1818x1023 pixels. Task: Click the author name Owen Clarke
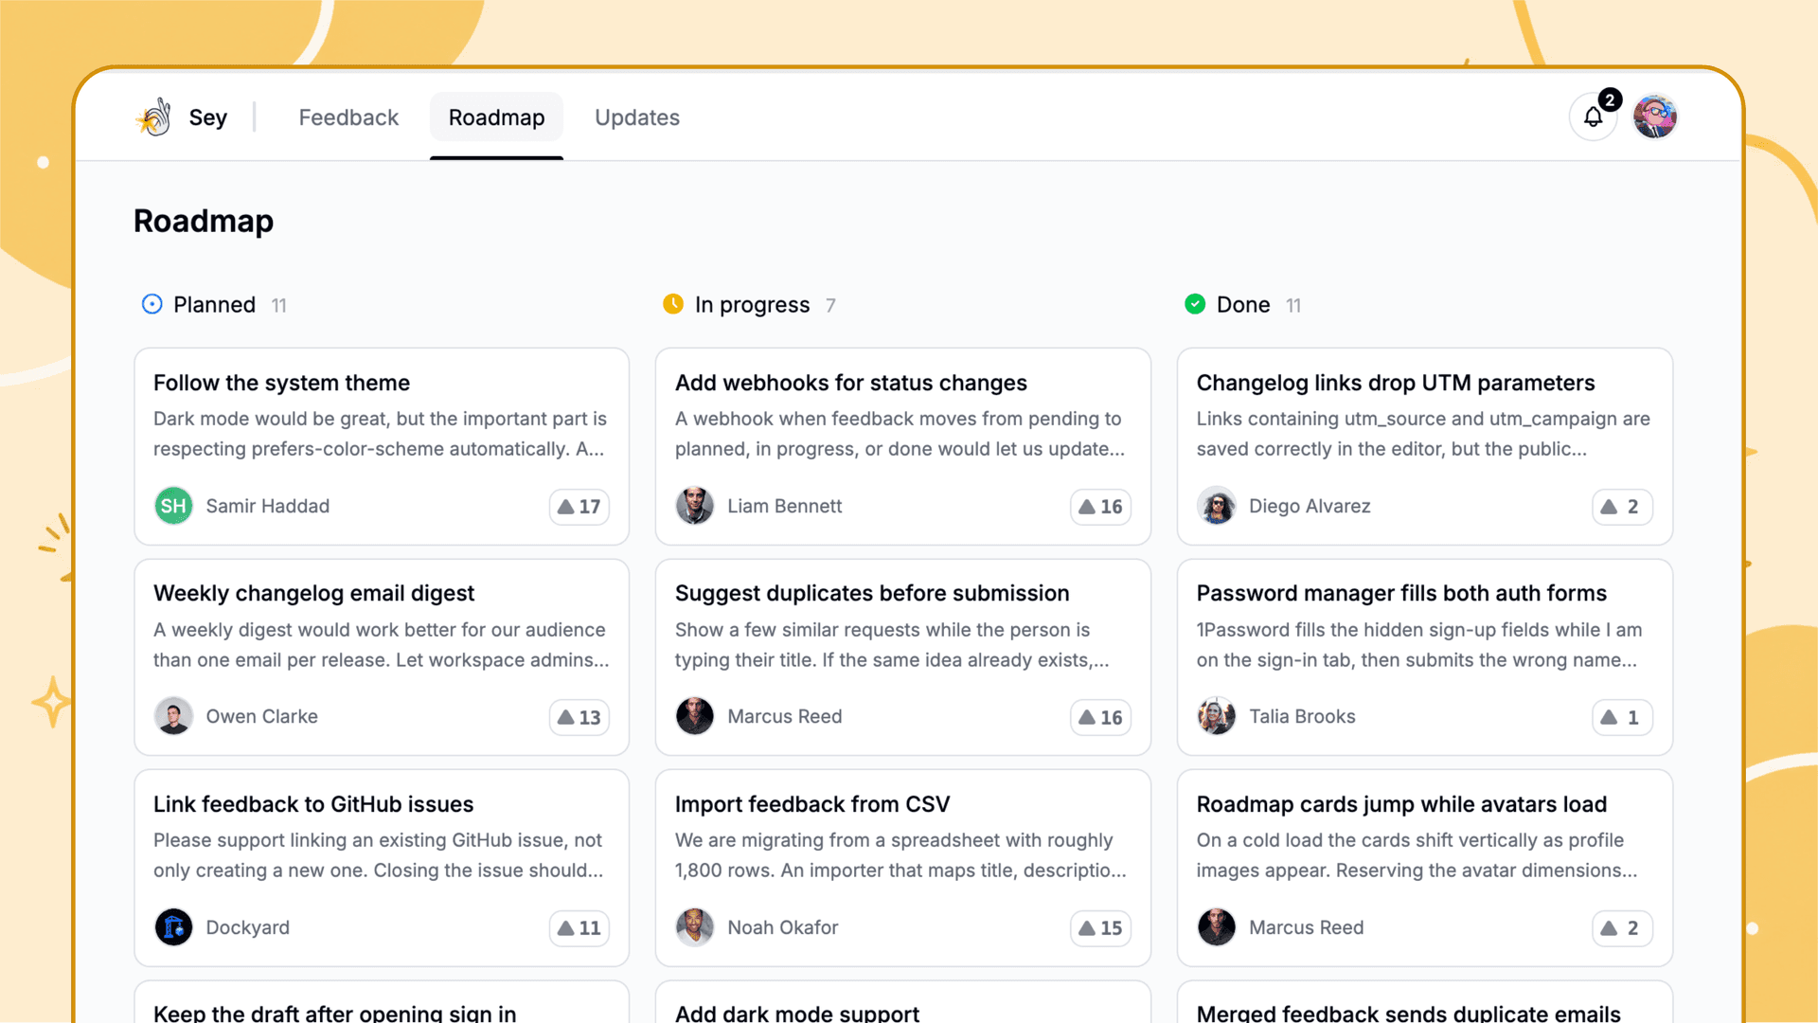click(x=262, y=716)
